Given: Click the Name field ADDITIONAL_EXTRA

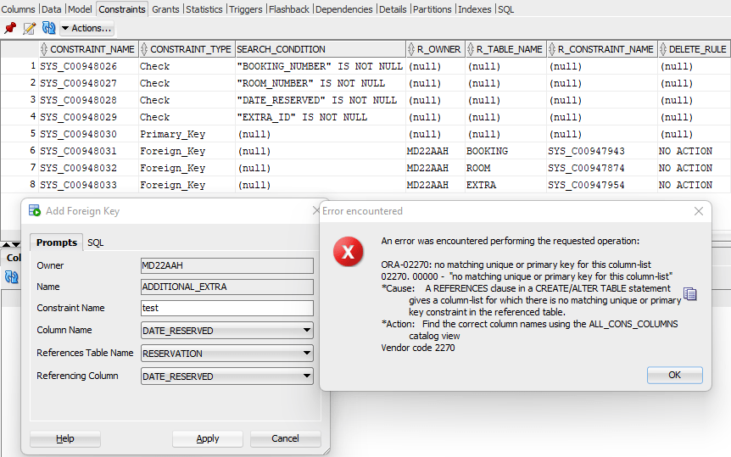Looking at the screenshot, I should [227, 287].
